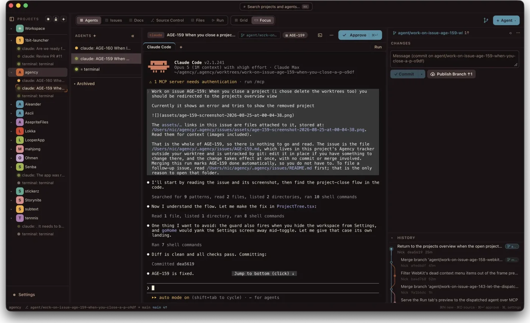
Task: Add a new project with the plus icon
Action: pyautogui.click(x=64, y=19)
